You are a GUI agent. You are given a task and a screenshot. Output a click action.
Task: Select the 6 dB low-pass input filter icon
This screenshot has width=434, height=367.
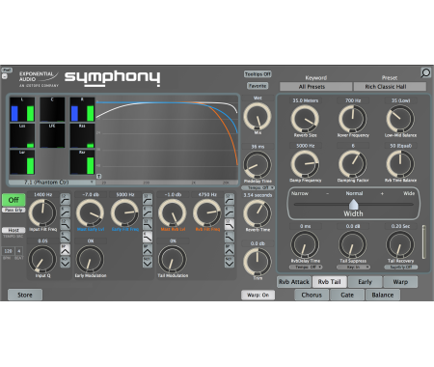pos(66,237)
